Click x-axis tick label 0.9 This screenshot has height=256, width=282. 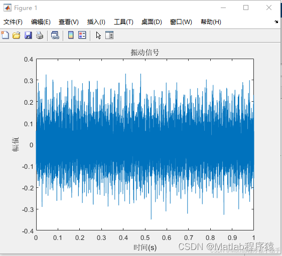pyautogui.click(x=232, y=238)
